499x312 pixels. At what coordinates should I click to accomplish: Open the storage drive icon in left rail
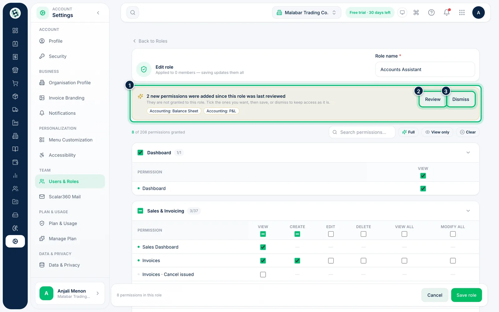15,215
